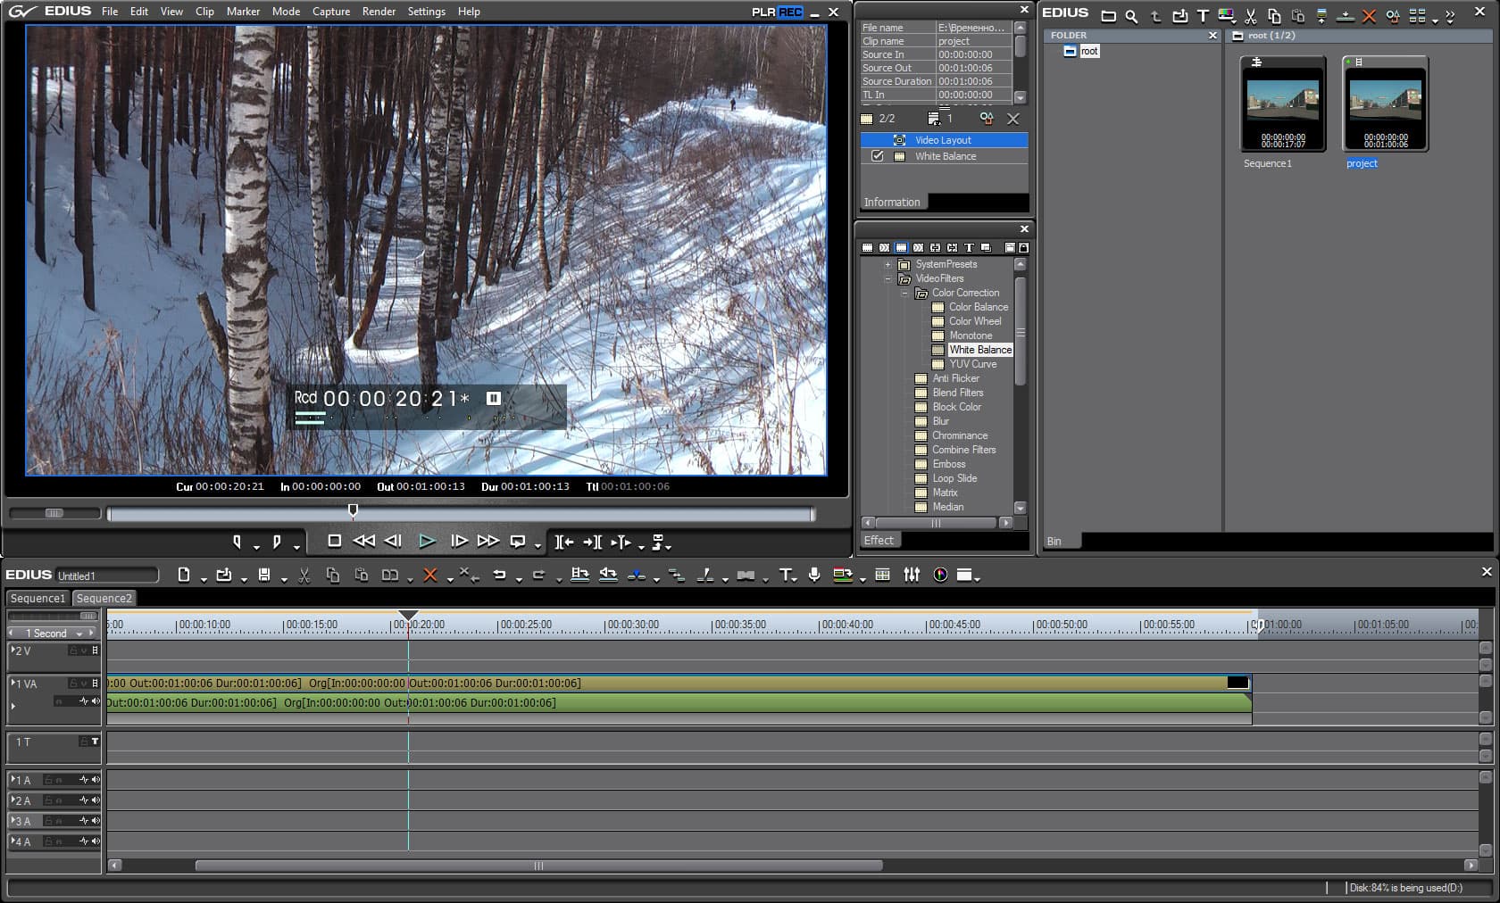Mute the 1 A audio track
Image resolution: width=1500 pixels, height=903 pixels.
(x=96, y=780)
